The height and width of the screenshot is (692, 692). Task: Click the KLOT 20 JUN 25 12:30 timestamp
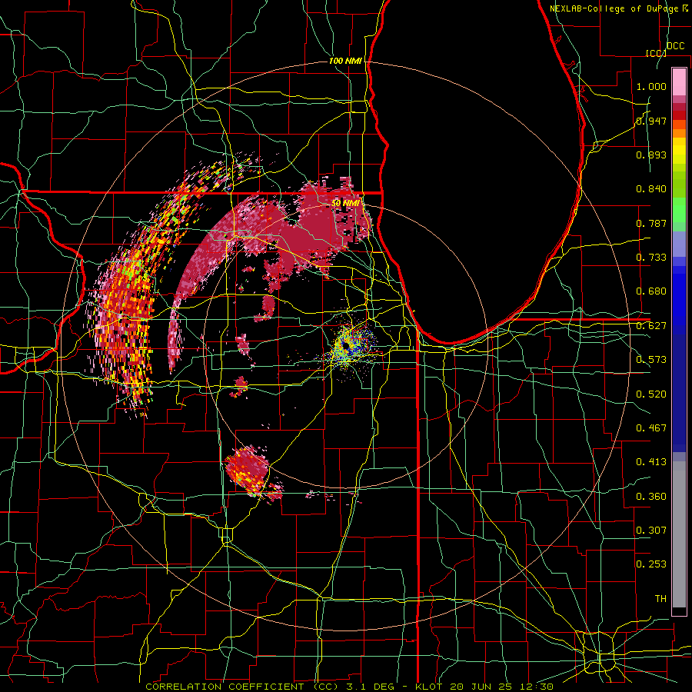484,687
